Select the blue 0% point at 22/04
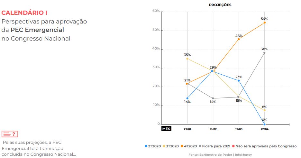This screenshot has height=158, width=301. click(x=264, y=124)
